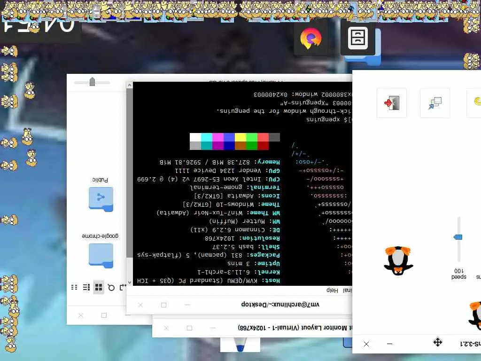Click the zoom slider in file manager

(92, 82)
